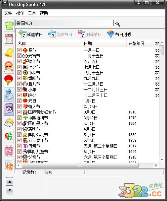Uncheck the 小年 checkbox
Viewport: 167px width, 201px height.
coord(19,90)
